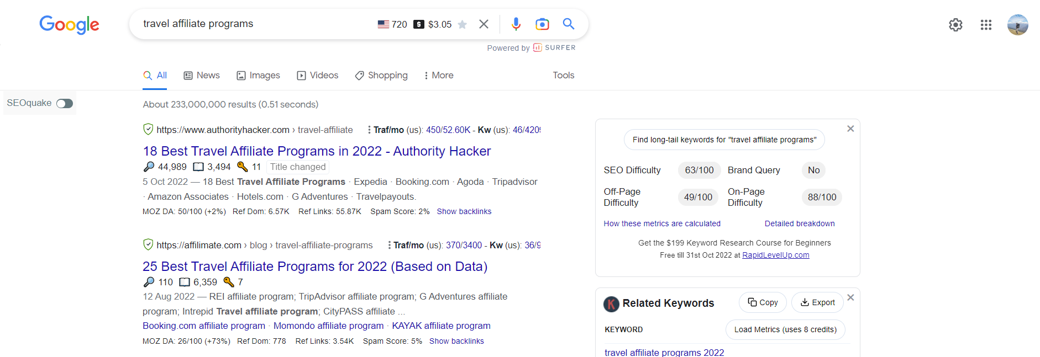Close the Related Keywords panel
Screen dimensions: 1040x357
pyautogui.click(x=850, y=297)
